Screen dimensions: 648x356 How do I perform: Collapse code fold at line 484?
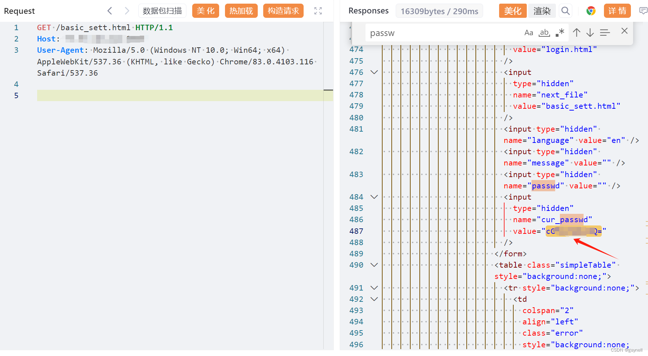pos(374,197)
